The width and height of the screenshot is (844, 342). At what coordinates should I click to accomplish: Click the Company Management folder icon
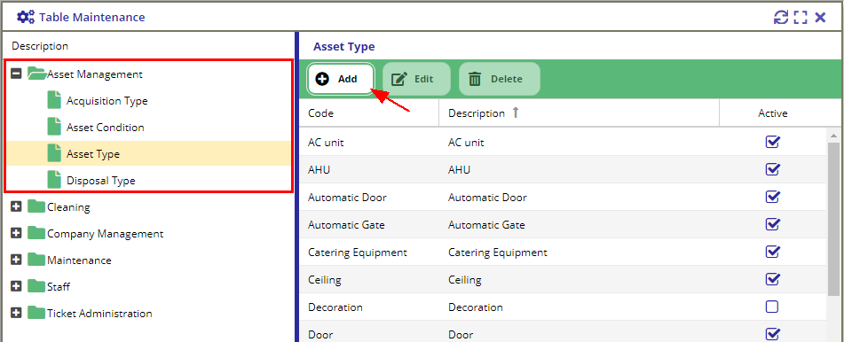coord(36,233)
